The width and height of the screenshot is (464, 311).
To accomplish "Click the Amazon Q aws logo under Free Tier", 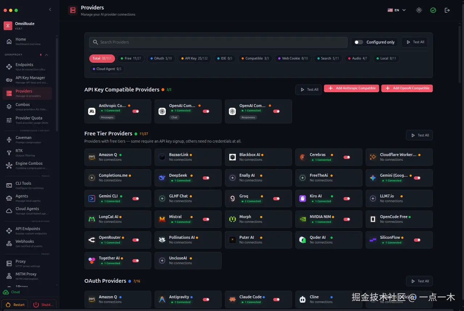I will (92, 157).
